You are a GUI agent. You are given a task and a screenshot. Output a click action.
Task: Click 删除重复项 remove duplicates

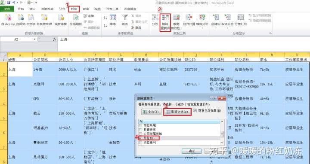coord(165,22)
